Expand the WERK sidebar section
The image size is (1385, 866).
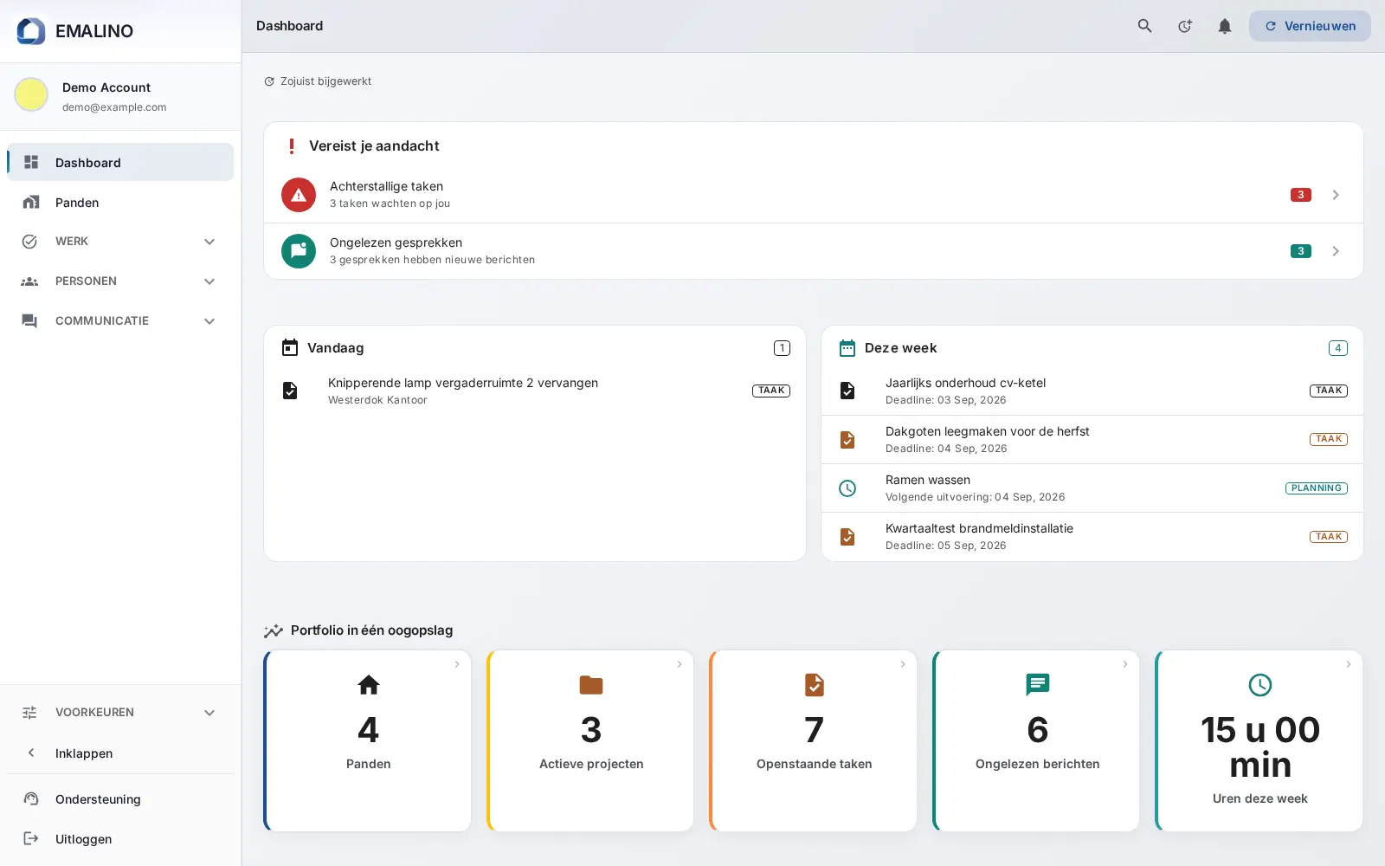point(120,242)
